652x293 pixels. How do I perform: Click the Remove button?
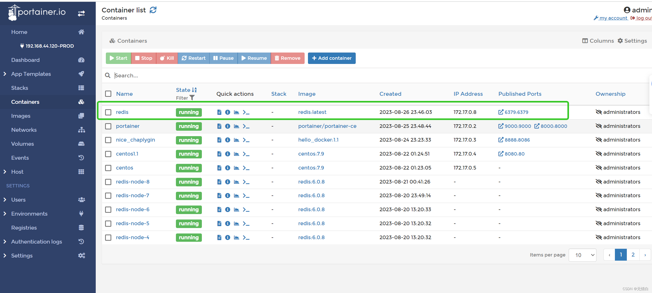[x=287, y=58]
